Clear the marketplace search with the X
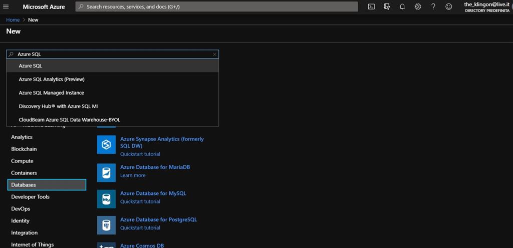The image size is (513, 248). tap(214, 54)
